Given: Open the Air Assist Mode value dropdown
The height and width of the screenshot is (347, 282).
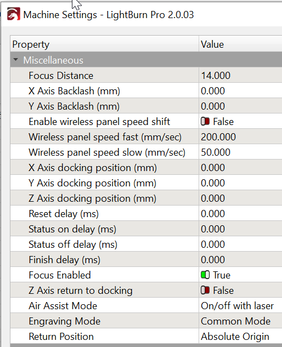Looking at the screenshot, I should coord(240,306).
